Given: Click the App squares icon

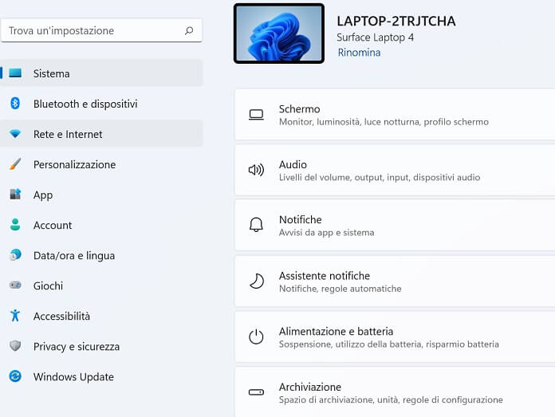Looking at the screenshot, I should (x=15, y=195).
